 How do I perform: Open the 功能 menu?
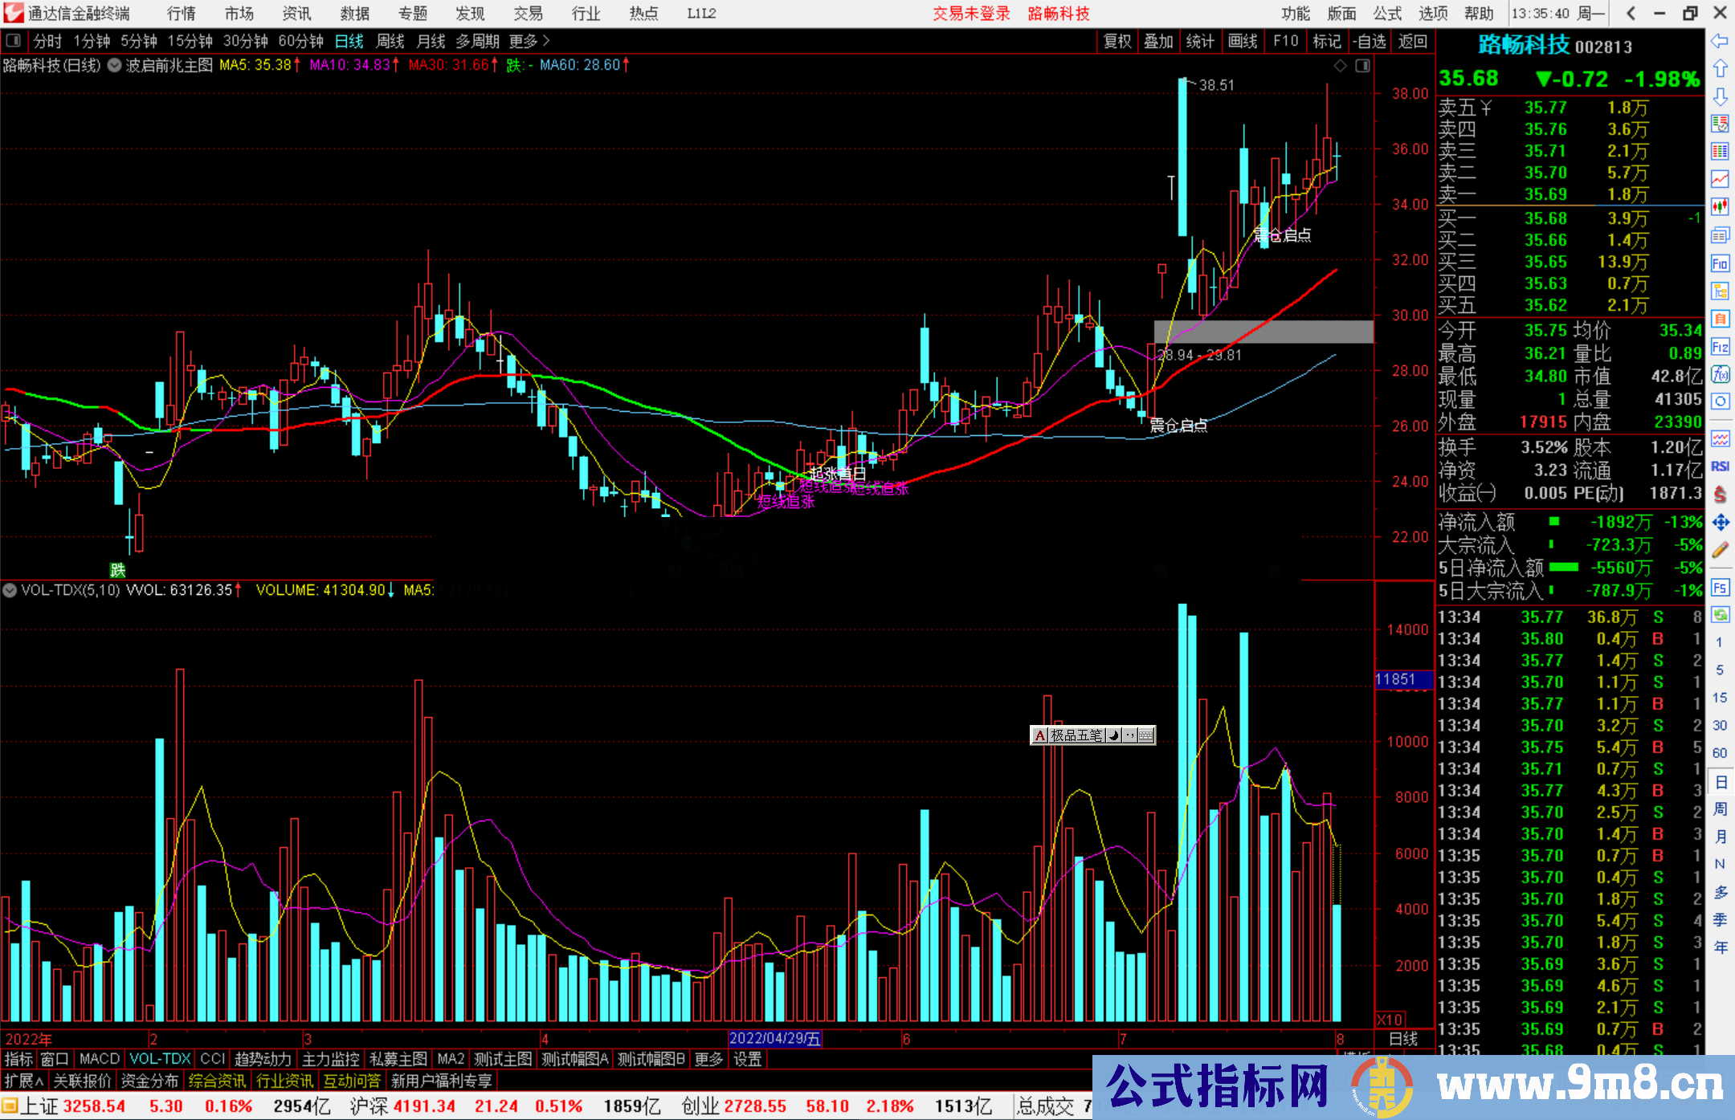(1296, 14)
